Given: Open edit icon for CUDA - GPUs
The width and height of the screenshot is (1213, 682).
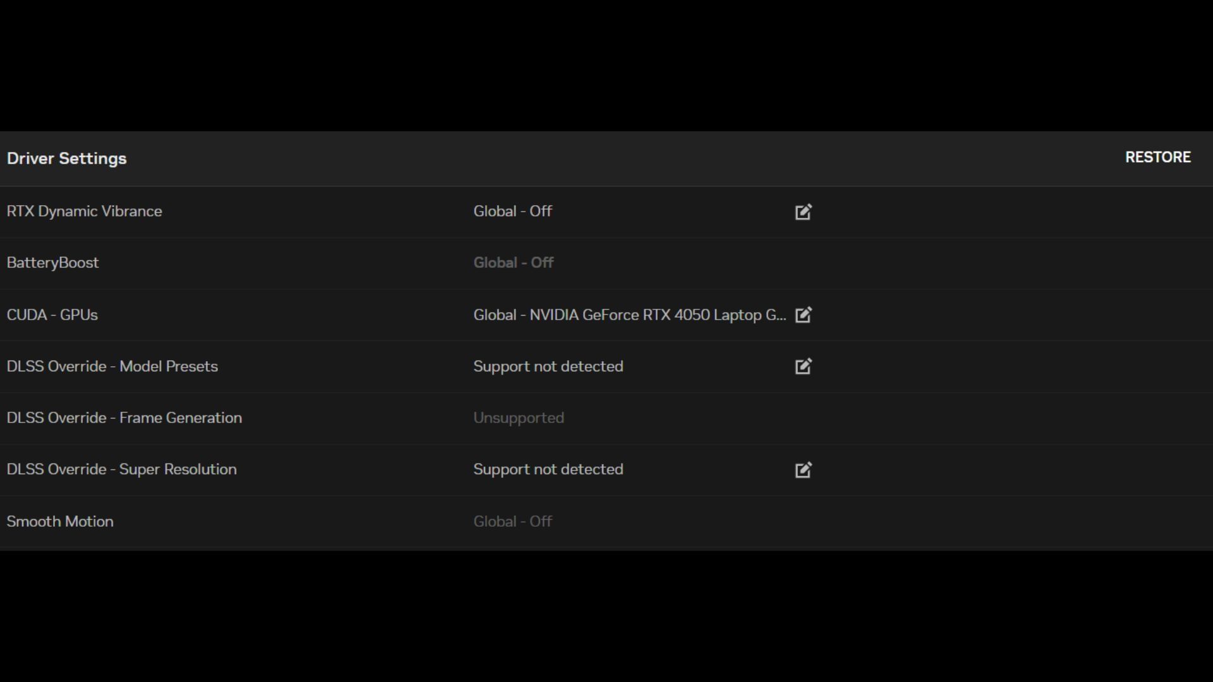Looking at the screenshot, I should (x=803, y=314).
